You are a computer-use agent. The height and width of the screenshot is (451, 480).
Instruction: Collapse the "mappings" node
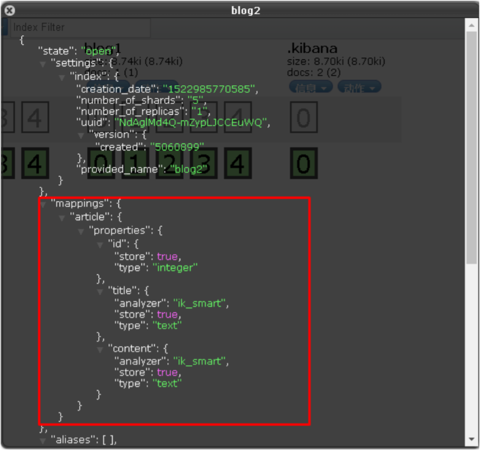pyautogui.click(x=43, y=204)
